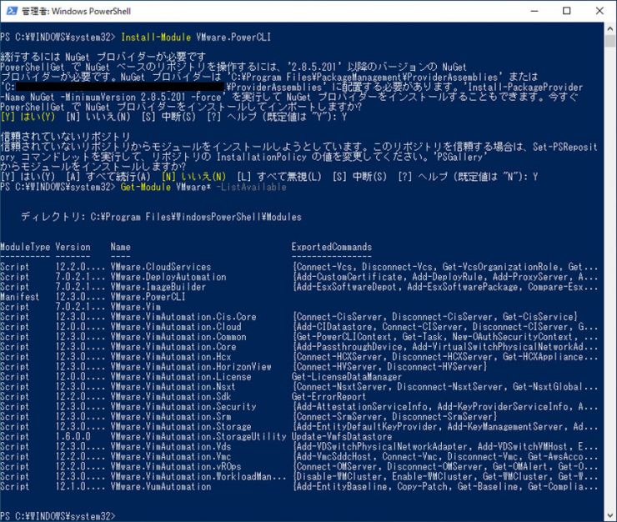Click VMware.VimAutomation.License module name
The image size is (617, 522).
pyautogui.click(x=181, y=377)
